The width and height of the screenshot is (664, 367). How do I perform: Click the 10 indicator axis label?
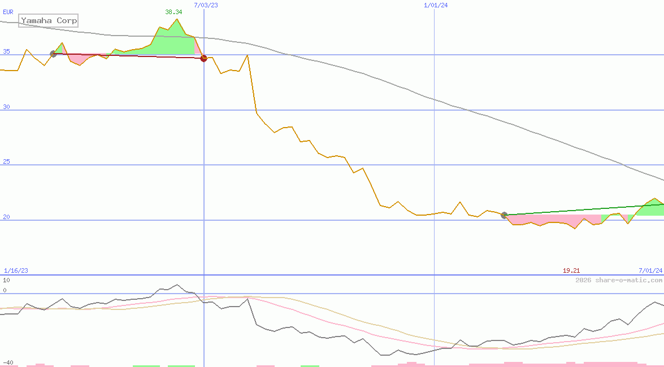point(6,280)
